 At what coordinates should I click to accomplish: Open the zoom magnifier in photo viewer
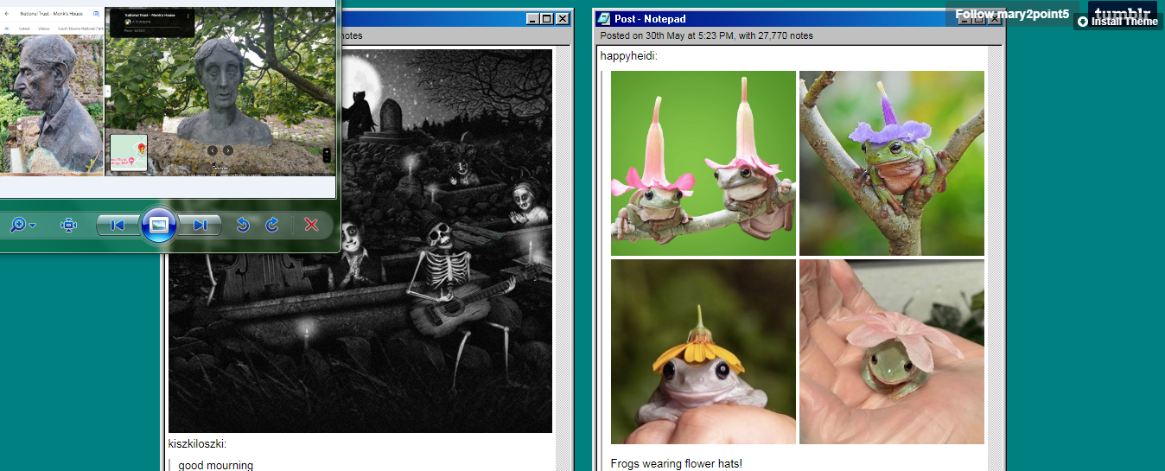coord(18,226)
